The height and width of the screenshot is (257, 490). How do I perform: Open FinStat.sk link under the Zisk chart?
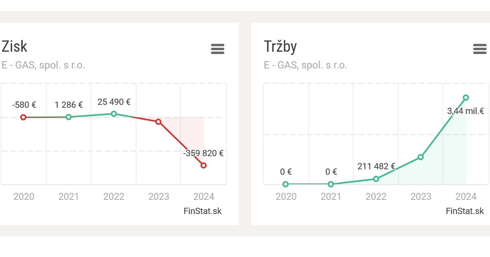[202, 211]
